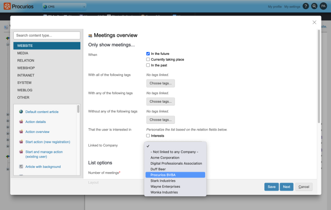The image size is (331, 210).
Task: Focus the Search content type field
Action: [x=47, y=35]
